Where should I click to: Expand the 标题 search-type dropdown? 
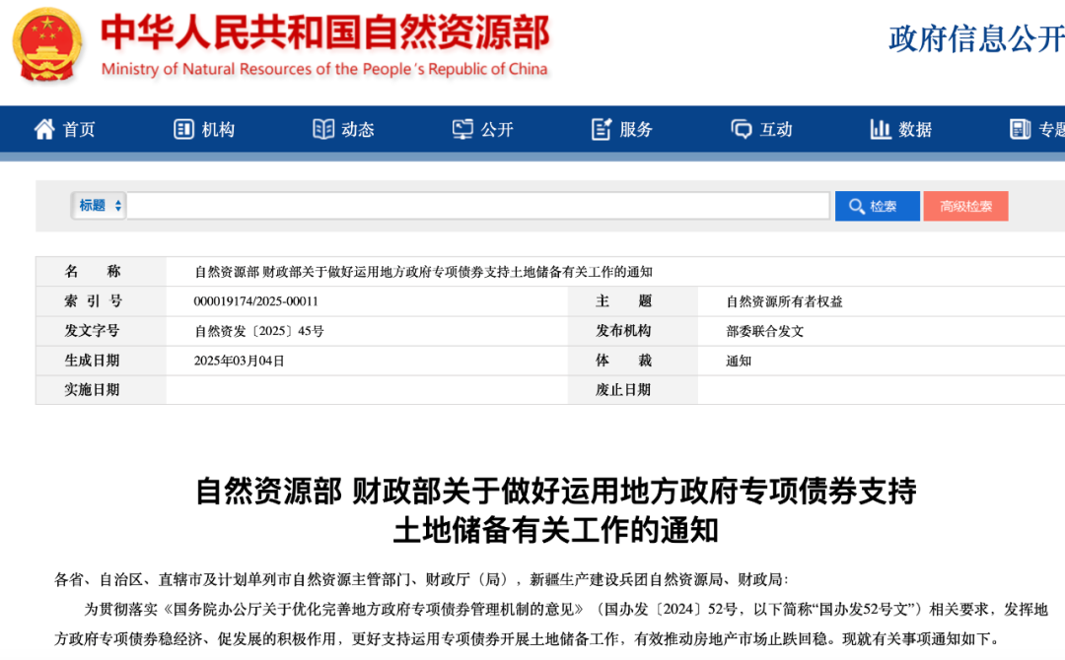coord(101,206)
